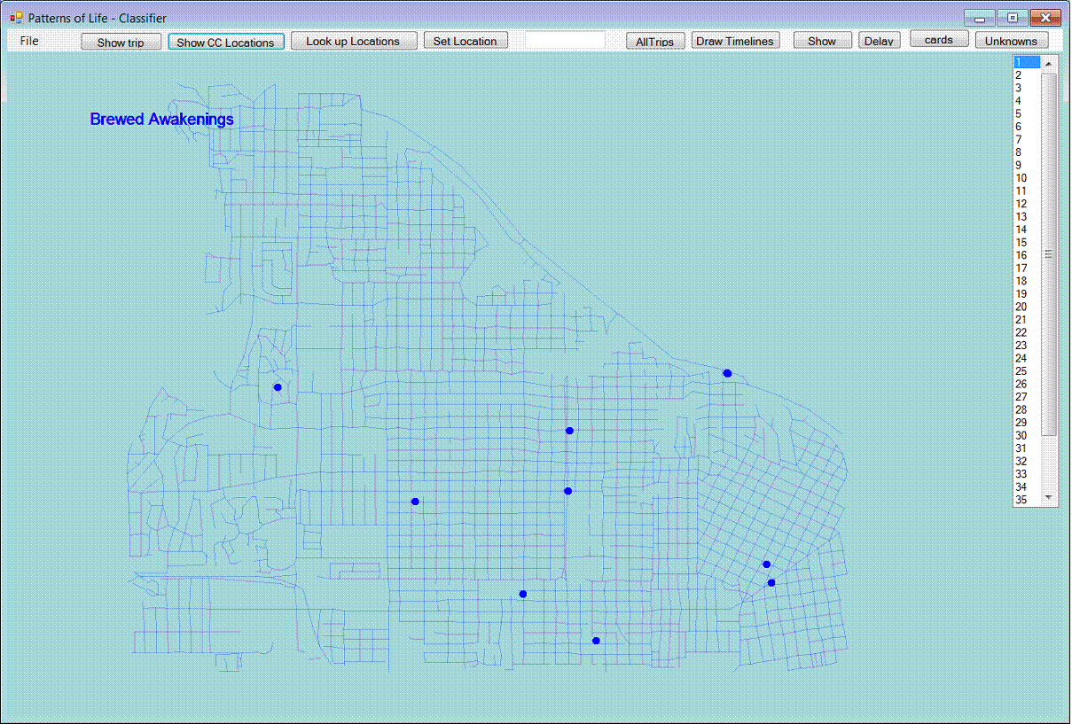1072x724 pixels.
Task: Click the Show trip button
Action: pos(121,42)
